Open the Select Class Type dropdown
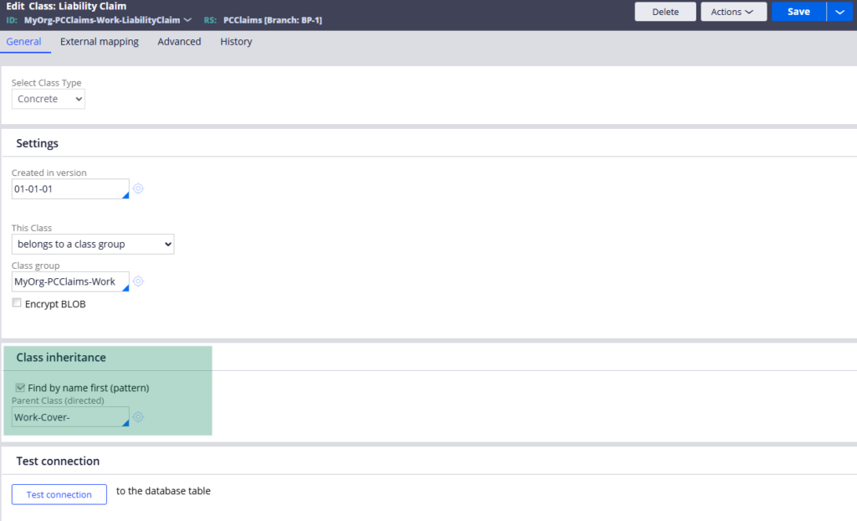857x521 pixels. pos(48,99)
